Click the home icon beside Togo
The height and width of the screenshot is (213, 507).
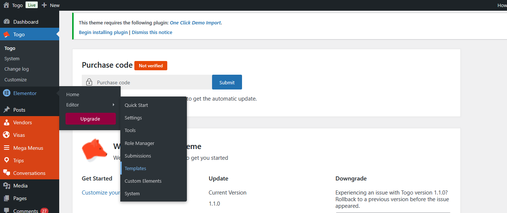(x=6, y=5)
